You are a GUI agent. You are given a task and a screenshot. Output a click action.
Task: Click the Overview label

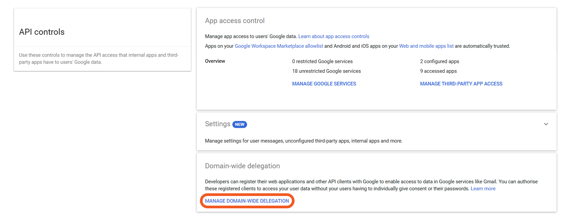(215, 61)
